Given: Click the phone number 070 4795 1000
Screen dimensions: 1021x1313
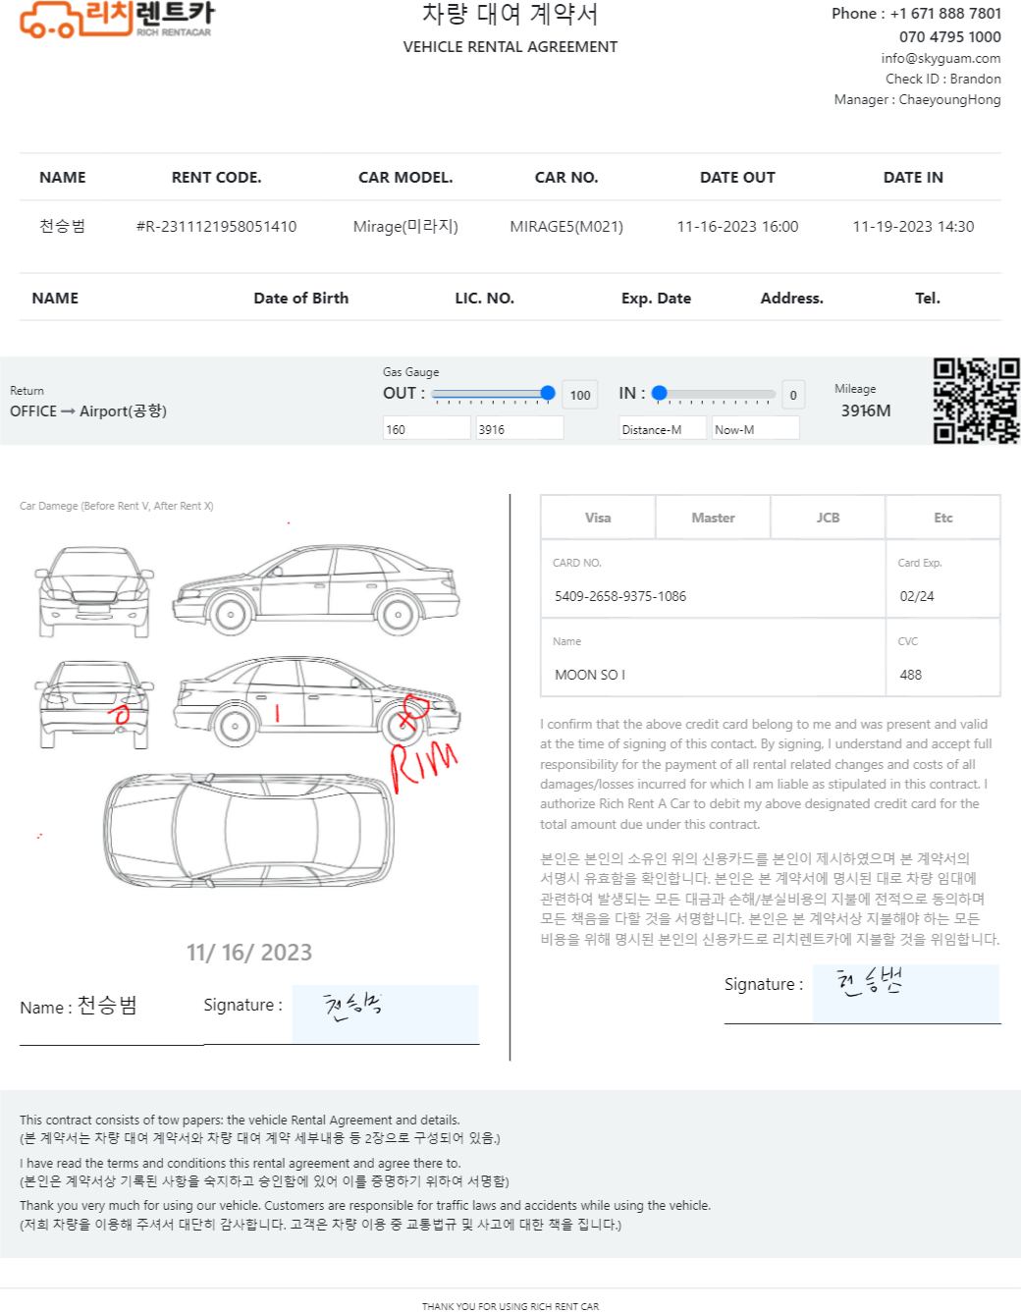Looking at the screenshot, I should [950, 37].
